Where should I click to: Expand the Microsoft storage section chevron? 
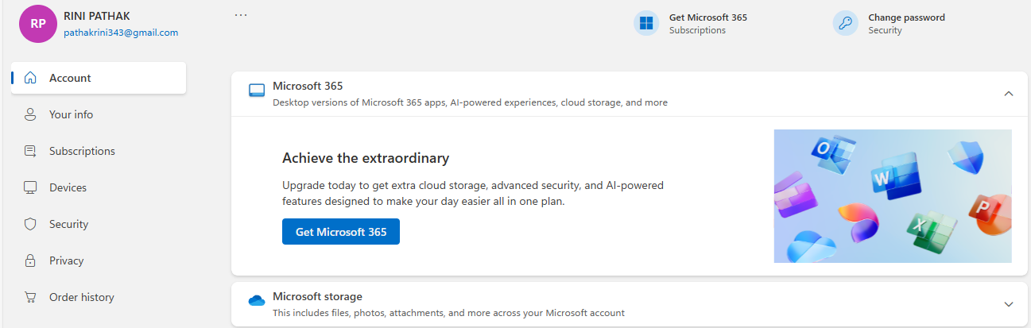(x=1009, y=304)
